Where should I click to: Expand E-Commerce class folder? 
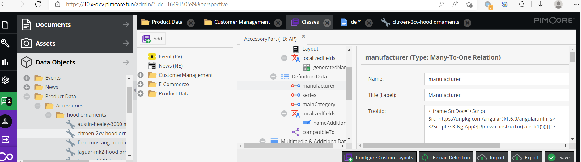141,84
